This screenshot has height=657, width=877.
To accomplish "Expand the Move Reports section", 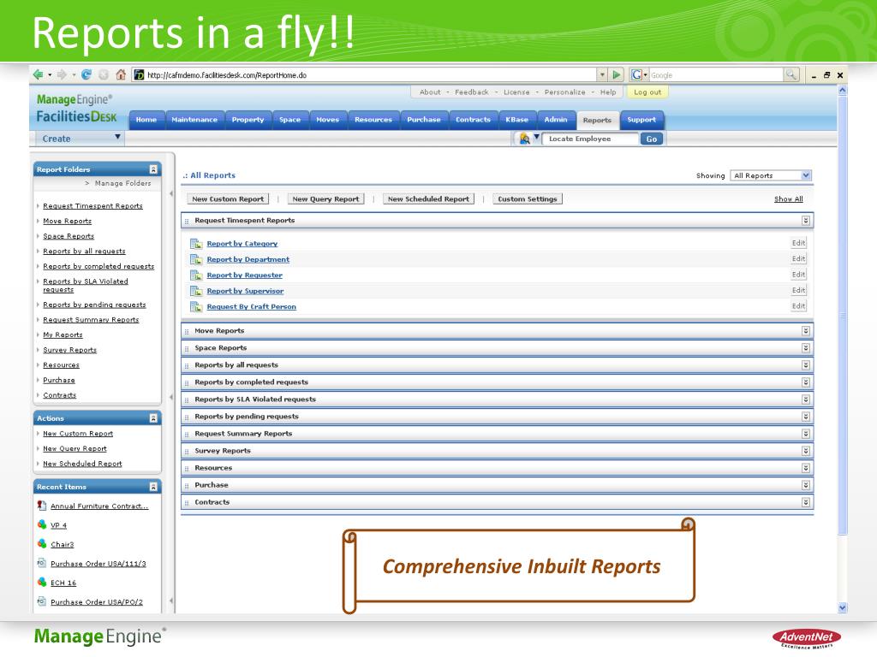I will [805, 331].
